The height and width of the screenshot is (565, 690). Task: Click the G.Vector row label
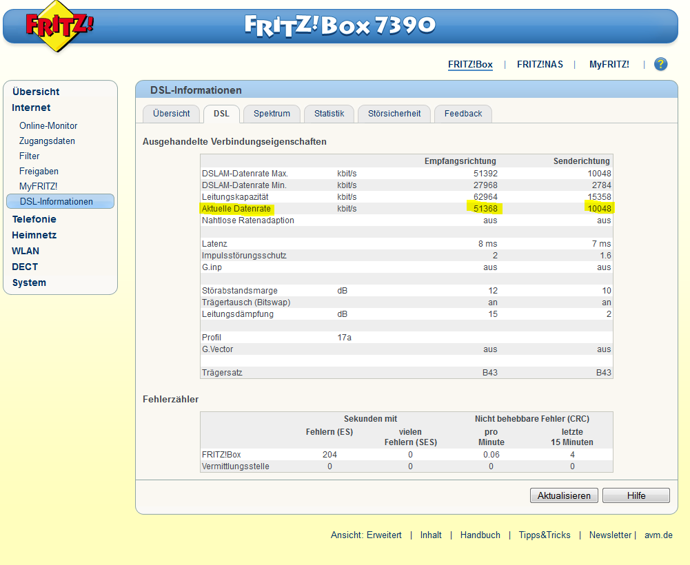tap(217, 349)
